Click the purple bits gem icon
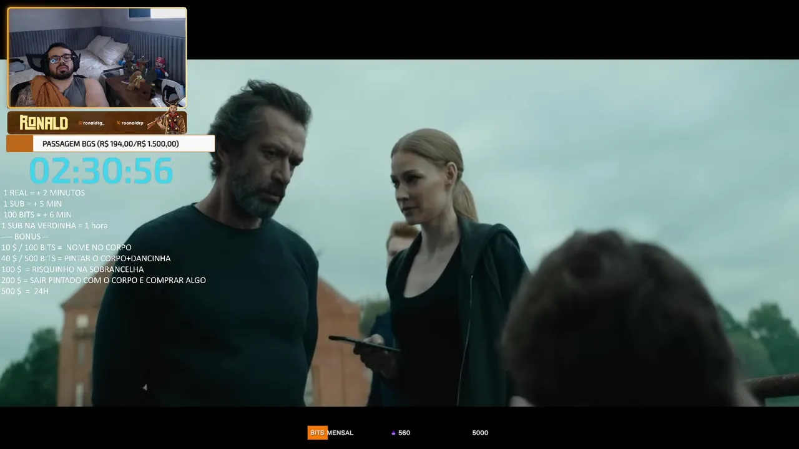The width and height of the screenshot is (799, 449). pyautogui.click(x=393, y=433)
